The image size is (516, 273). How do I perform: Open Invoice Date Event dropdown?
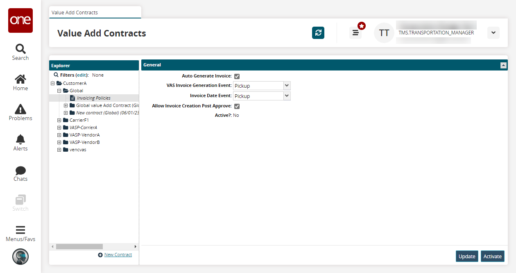(262, 96)
